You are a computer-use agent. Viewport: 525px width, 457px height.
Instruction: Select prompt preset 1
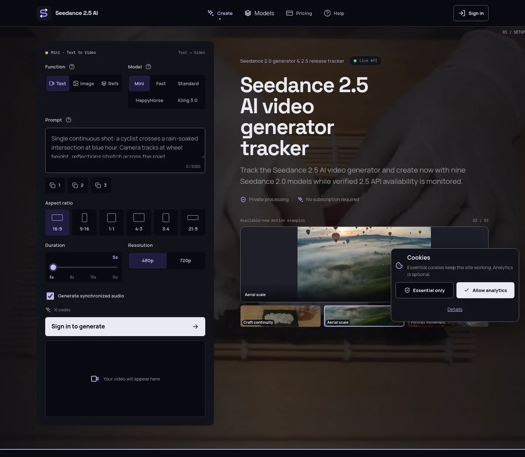(55, 185)
